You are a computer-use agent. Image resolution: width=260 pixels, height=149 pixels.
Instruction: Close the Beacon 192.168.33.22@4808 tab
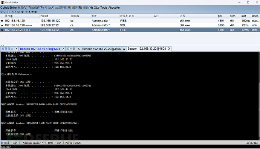pyautogui.click(x=169, y=49)
